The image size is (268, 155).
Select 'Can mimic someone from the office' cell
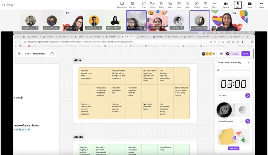point(134,93)
